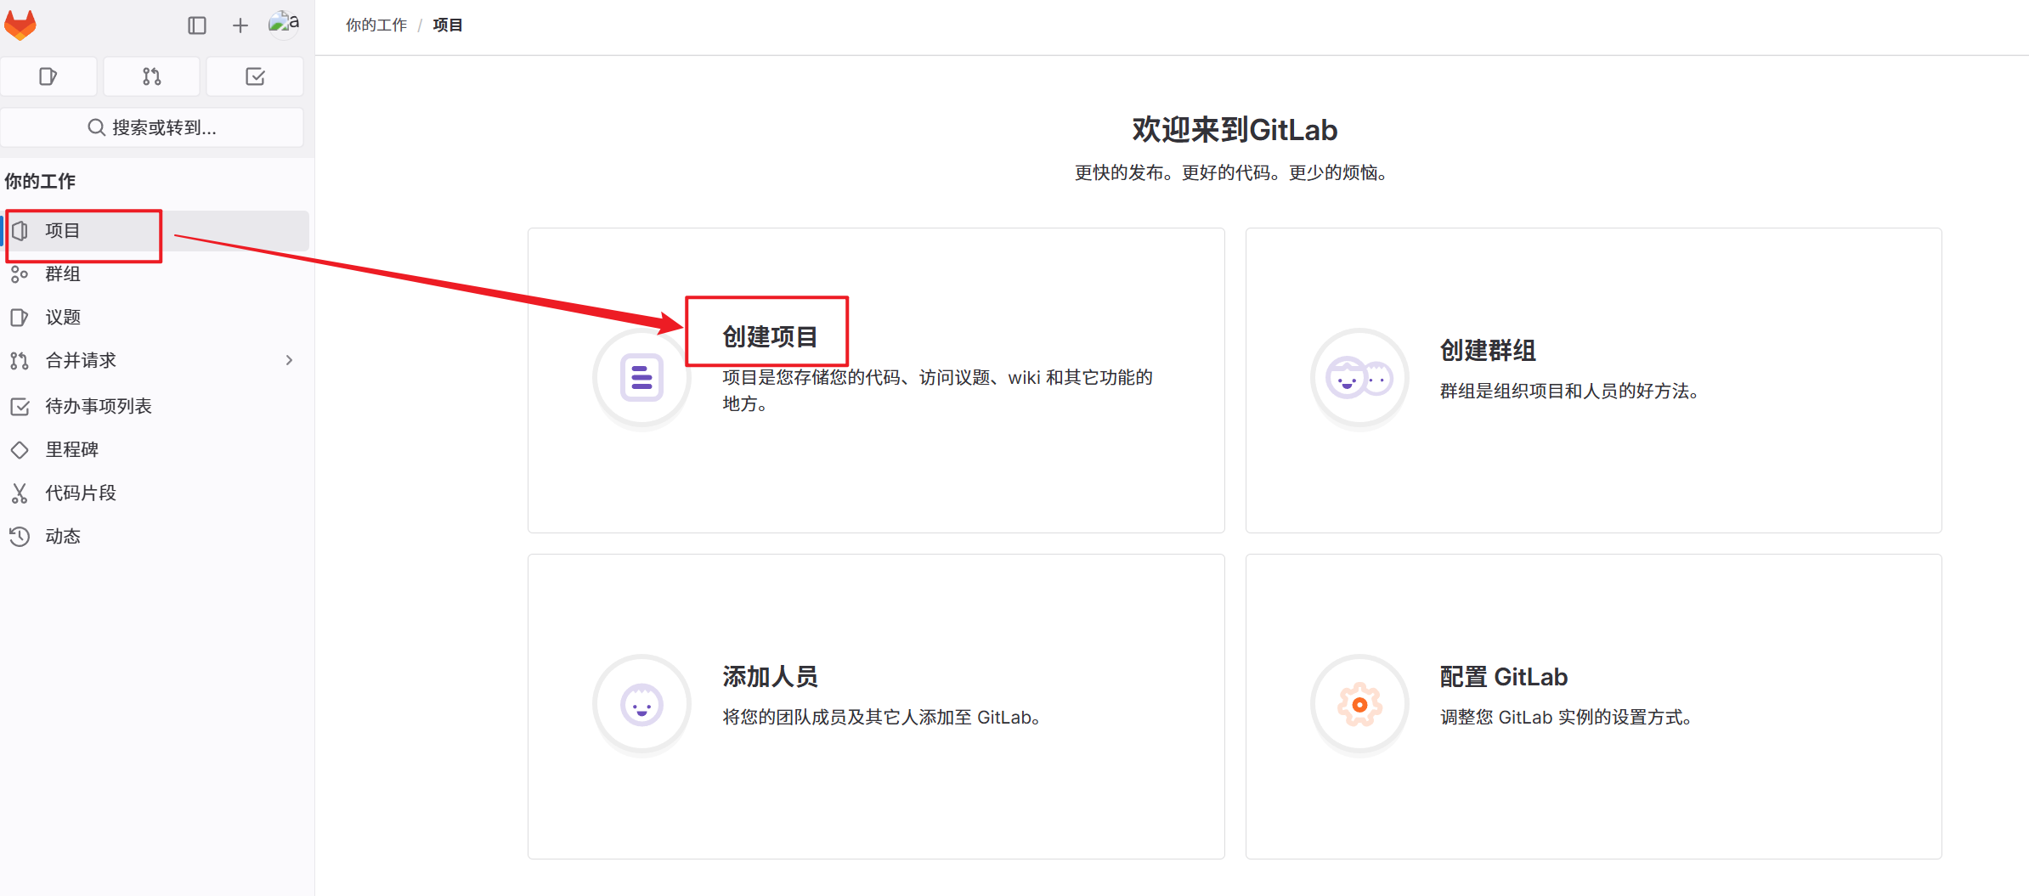Screen dimensions: 2029x896
Task: Click the 项目 sidebar cube icon
Action: coord(20,231)
